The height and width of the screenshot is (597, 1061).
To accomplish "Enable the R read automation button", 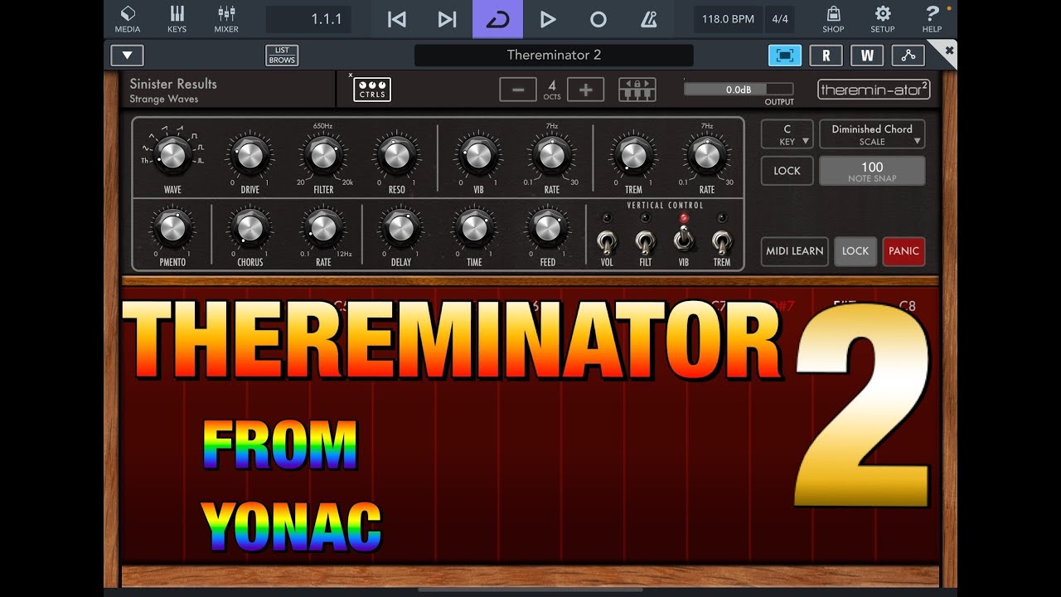I will (x=826, y=56).
